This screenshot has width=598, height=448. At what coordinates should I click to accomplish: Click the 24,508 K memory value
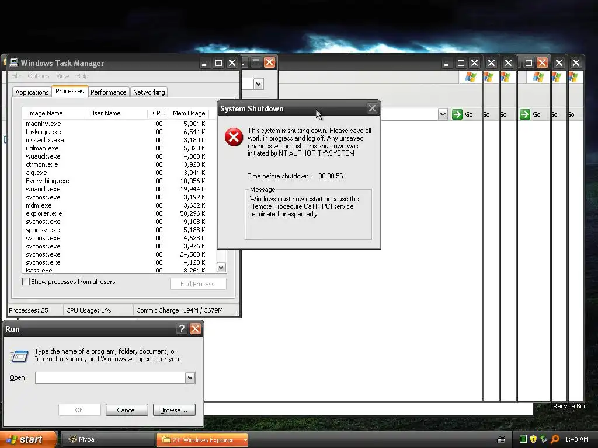193,254
